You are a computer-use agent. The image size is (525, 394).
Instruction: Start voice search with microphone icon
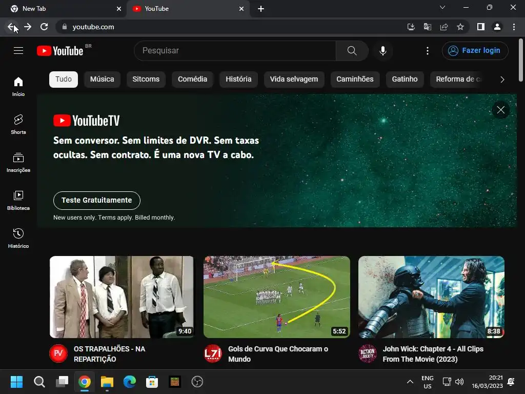(x=383, y=51)
